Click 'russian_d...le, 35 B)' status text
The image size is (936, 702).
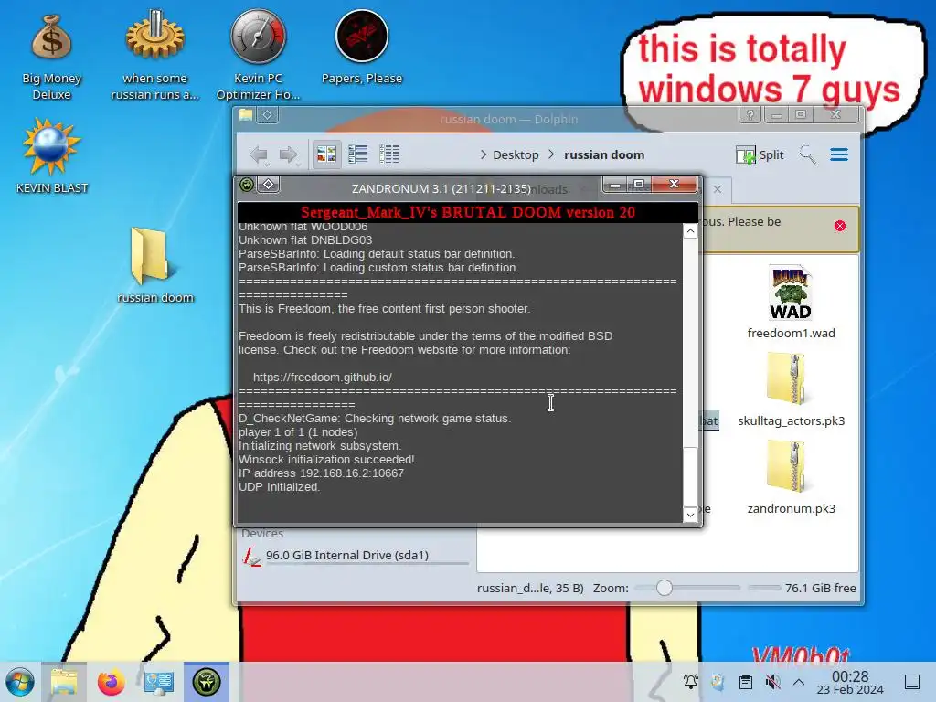coord(530,588)
